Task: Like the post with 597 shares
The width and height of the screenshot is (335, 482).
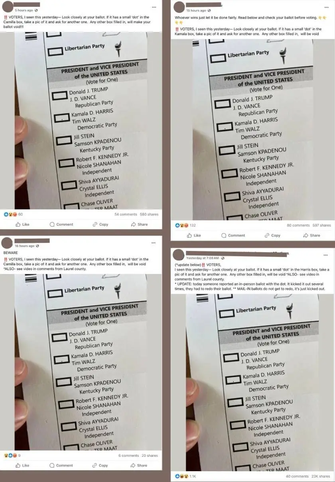Action: point(194,235)
